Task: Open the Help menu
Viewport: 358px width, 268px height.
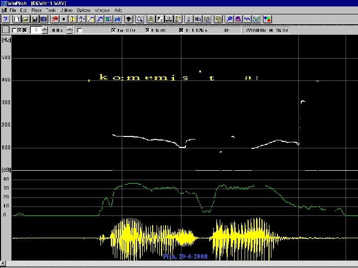Action: (118, 10)
